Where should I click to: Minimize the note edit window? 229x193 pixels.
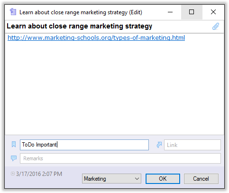(x=170, y=12)
